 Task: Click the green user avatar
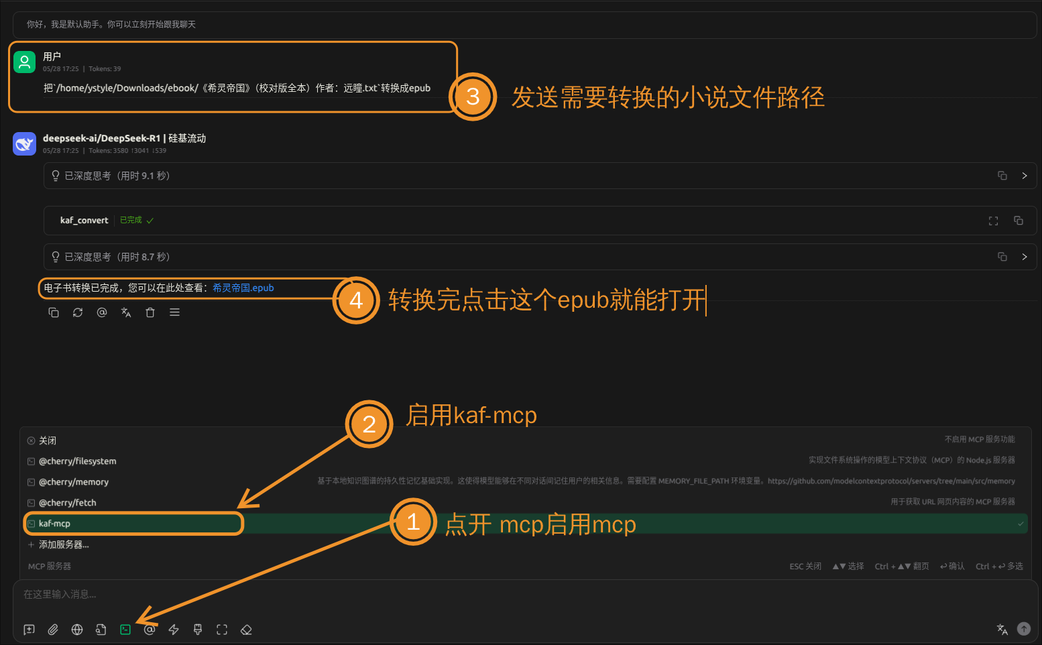(24, 62)
